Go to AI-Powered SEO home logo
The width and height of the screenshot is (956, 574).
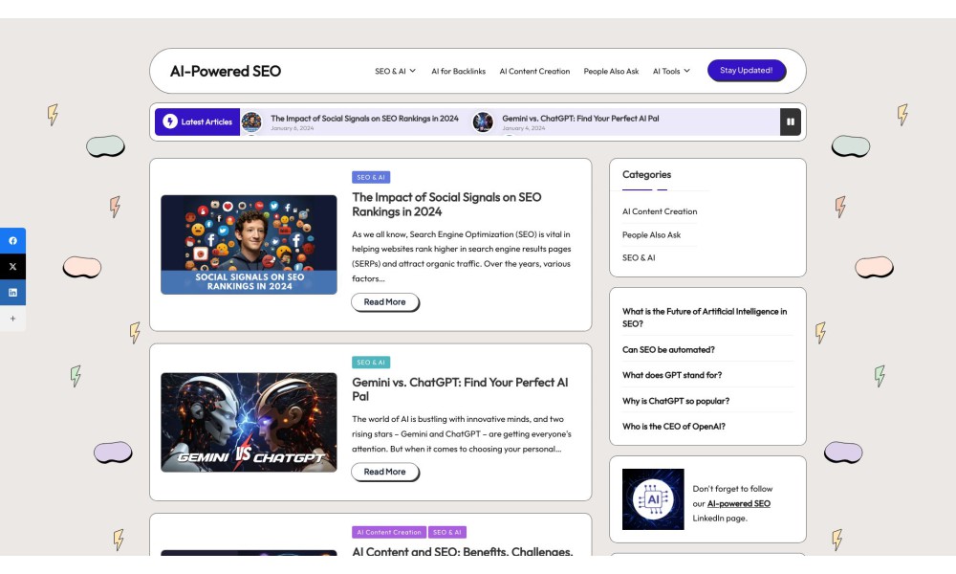(x=226, y=72)
